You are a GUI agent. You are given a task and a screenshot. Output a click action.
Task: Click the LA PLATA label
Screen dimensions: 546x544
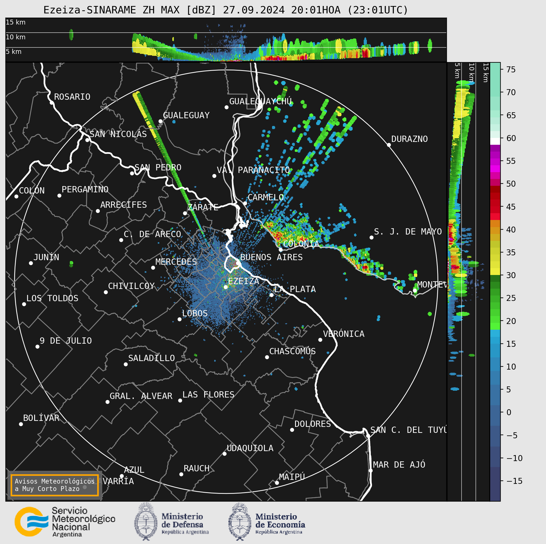tap(295, 289)
